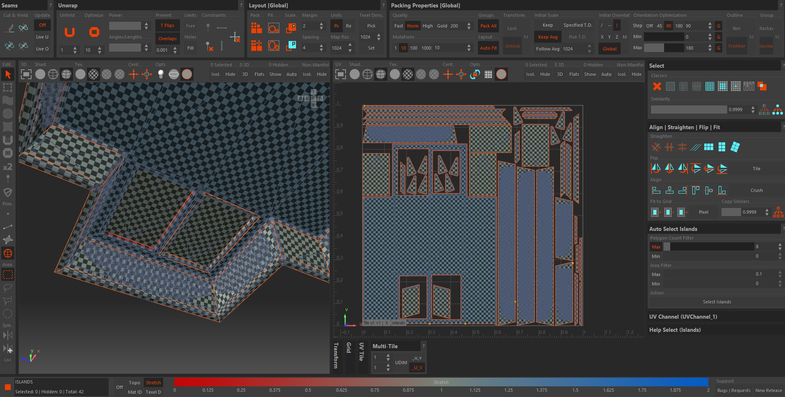This screenshot has width=785, height=397.
Task: Adjust the Mutations value stepper
Action: [469, 48]
